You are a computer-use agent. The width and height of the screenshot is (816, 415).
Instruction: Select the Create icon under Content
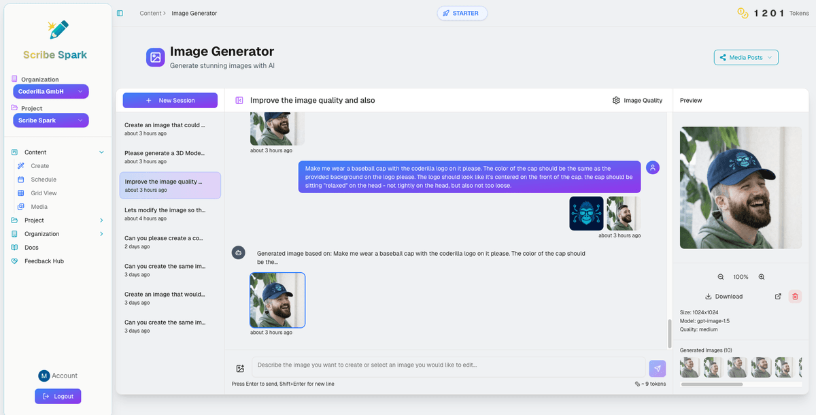(22, 165)
